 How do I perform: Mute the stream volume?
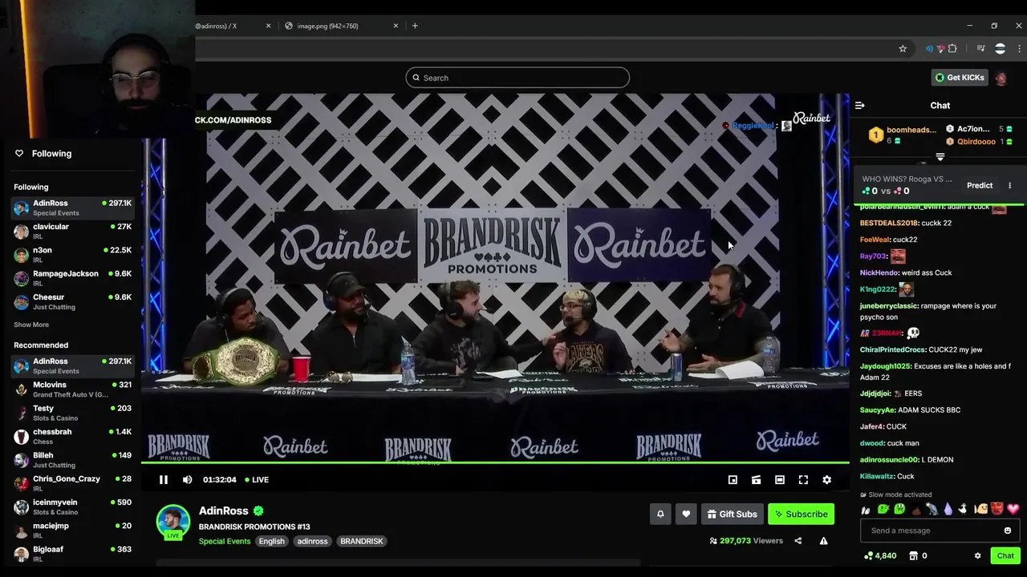(x=188, y=479)
